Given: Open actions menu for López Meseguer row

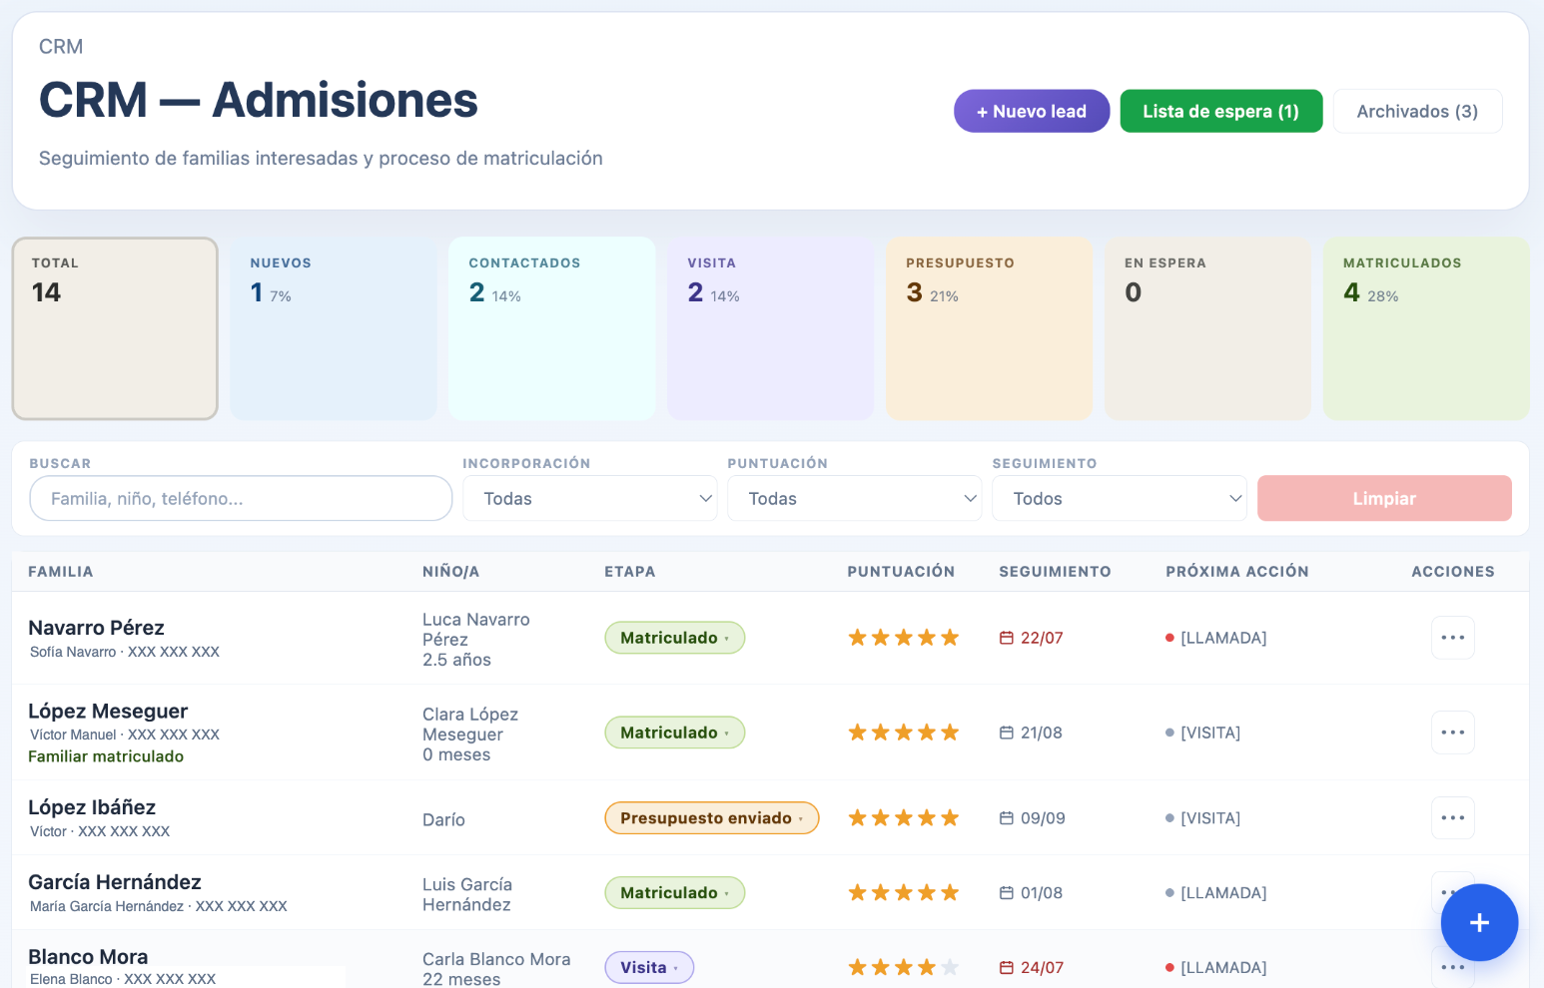Looking at the screenshot, I should tap(1452, 733).
